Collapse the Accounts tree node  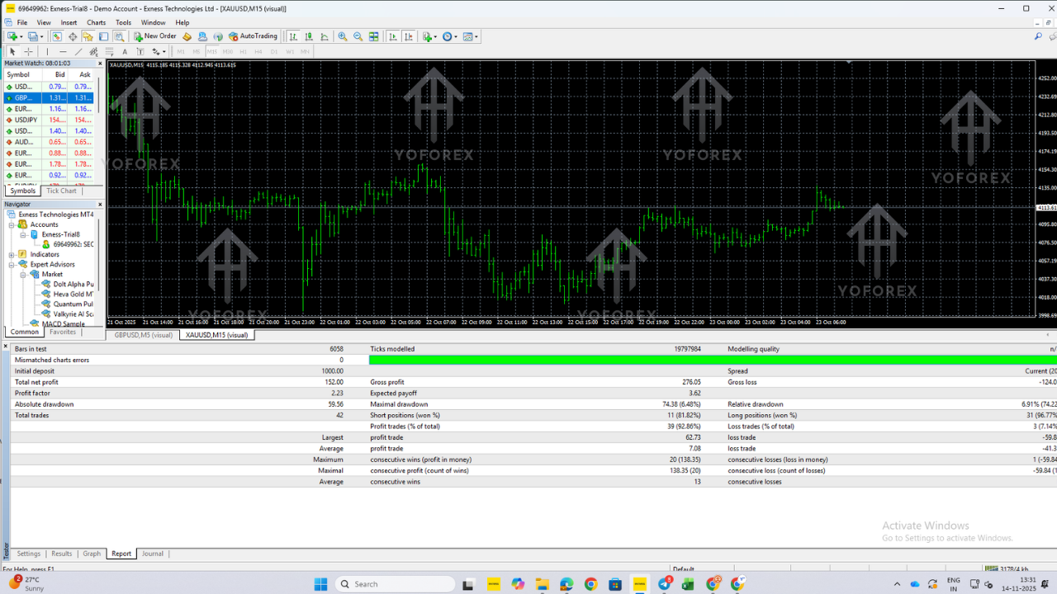[12, 224]
